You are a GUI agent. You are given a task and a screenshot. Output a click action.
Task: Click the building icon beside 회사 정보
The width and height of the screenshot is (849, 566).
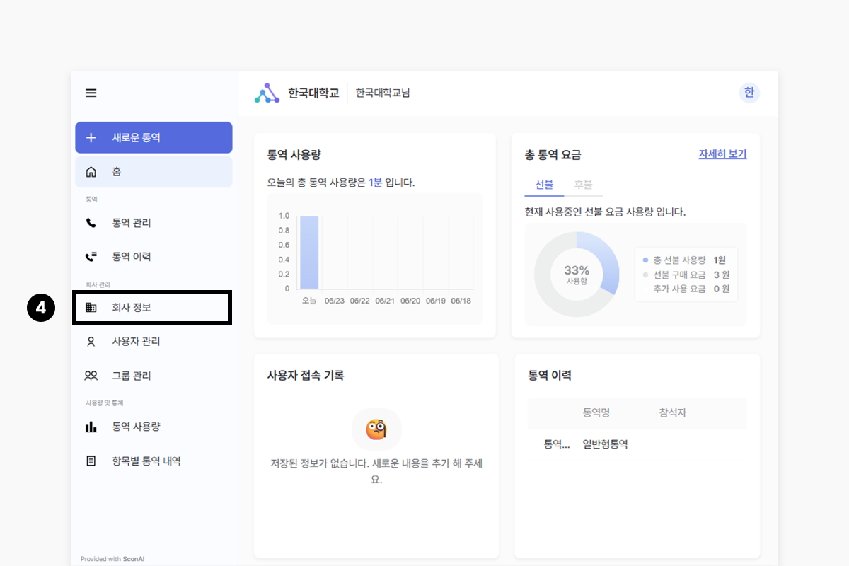click(91, 308)
